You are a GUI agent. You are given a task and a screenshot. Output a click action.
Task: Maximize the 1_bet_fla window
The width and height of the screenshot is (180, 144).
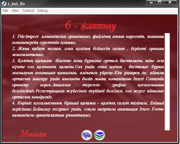click(160, 2)
